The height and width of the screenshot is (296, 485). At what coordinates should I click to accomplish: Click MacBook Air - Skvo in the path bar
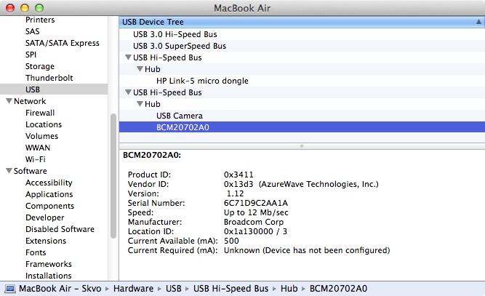(x=60, y=288)
